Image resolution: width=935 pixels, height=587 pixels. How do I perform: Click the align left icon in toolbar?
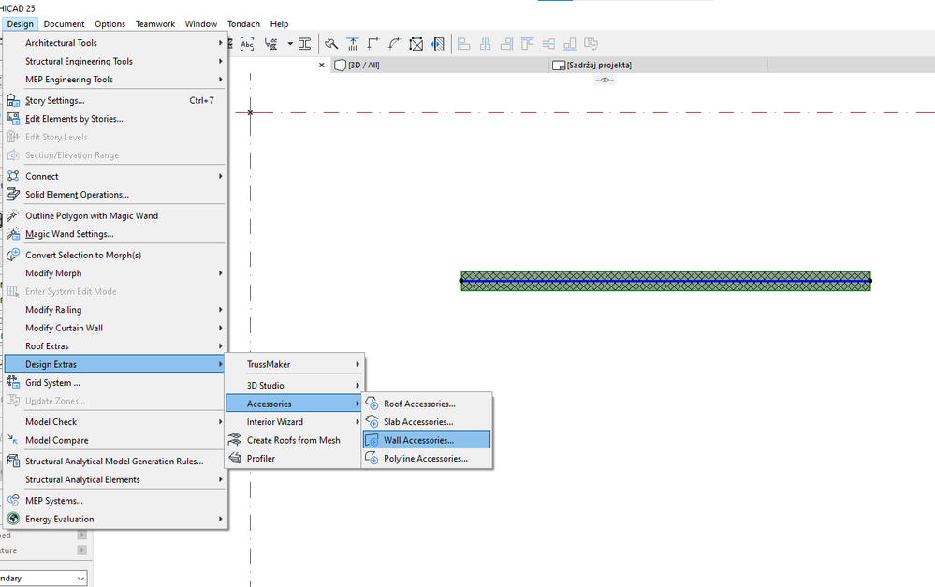point(464,44)
